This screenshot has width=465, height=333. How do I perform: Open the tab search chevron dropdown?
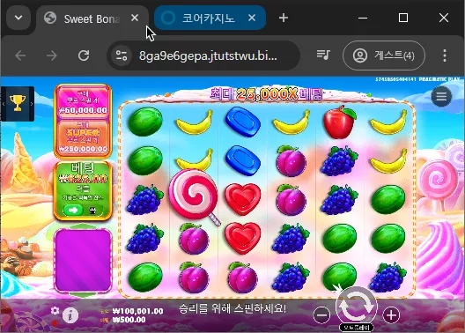[18, 18]
